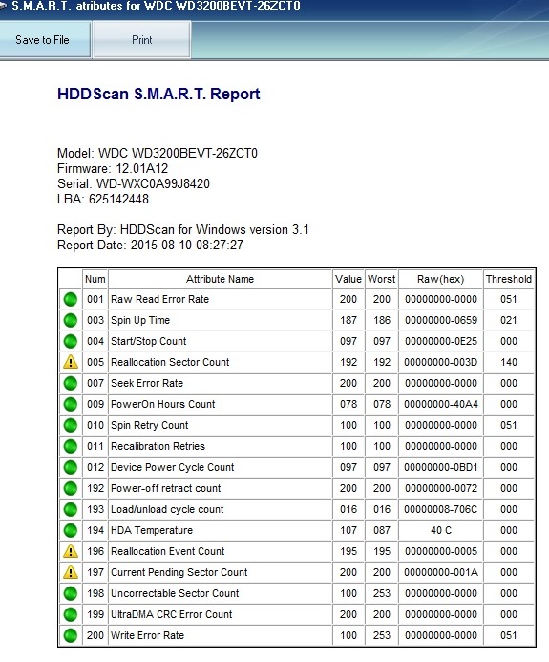Click warning icon for Current Pending Sector Count

click(71, 572)
